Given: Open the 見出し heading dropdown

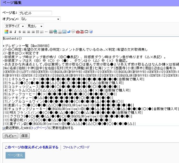Looking at the screenshot, I should (x=35, y=26).
